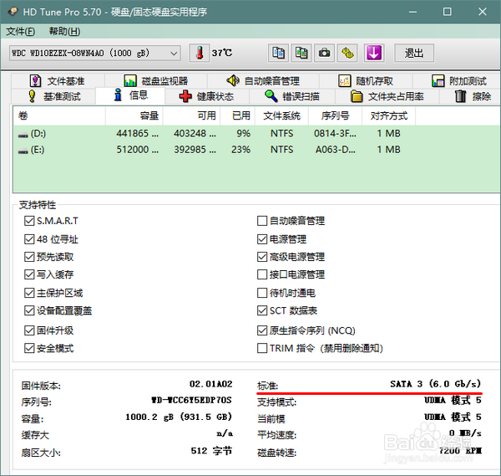
Task: Sort by the 文件系统 column header
Action: [x=282, y=116]
